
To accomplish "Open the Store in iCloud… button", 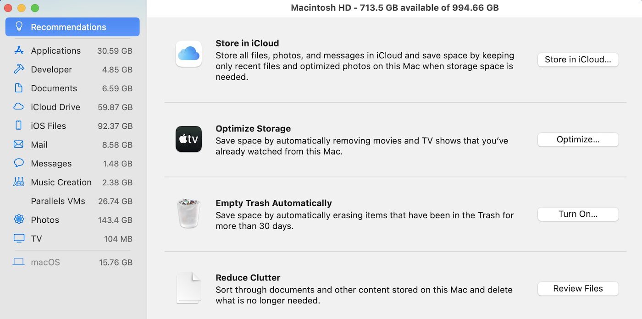I will (x=578, y=60).
